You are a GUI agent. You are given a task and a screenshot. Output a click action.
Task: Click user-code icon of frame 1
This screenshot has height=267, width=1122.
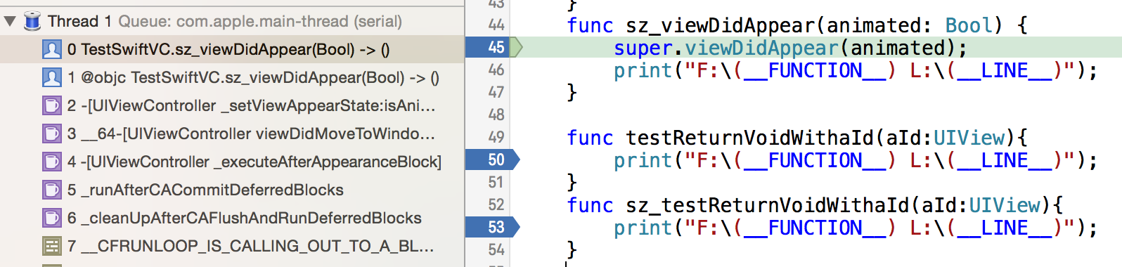(52, 77)
